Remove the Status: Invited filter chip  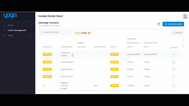tap(89, 33)
